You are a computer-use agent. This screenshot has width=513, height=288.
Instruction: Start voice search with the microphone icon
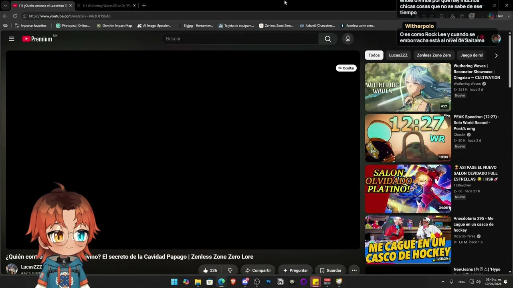click(x=348, y=39)
